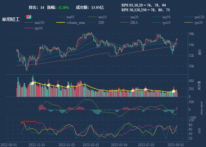The height and width of the screenshot is (147, 206).
Task: Click the 成交额 13.95亿 text
Action: 90,7
